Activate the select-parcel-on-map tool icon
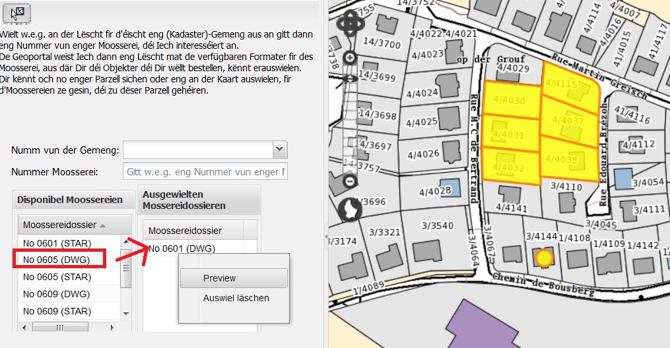Viewport: 670px width, 348px height. coord(18,12)
